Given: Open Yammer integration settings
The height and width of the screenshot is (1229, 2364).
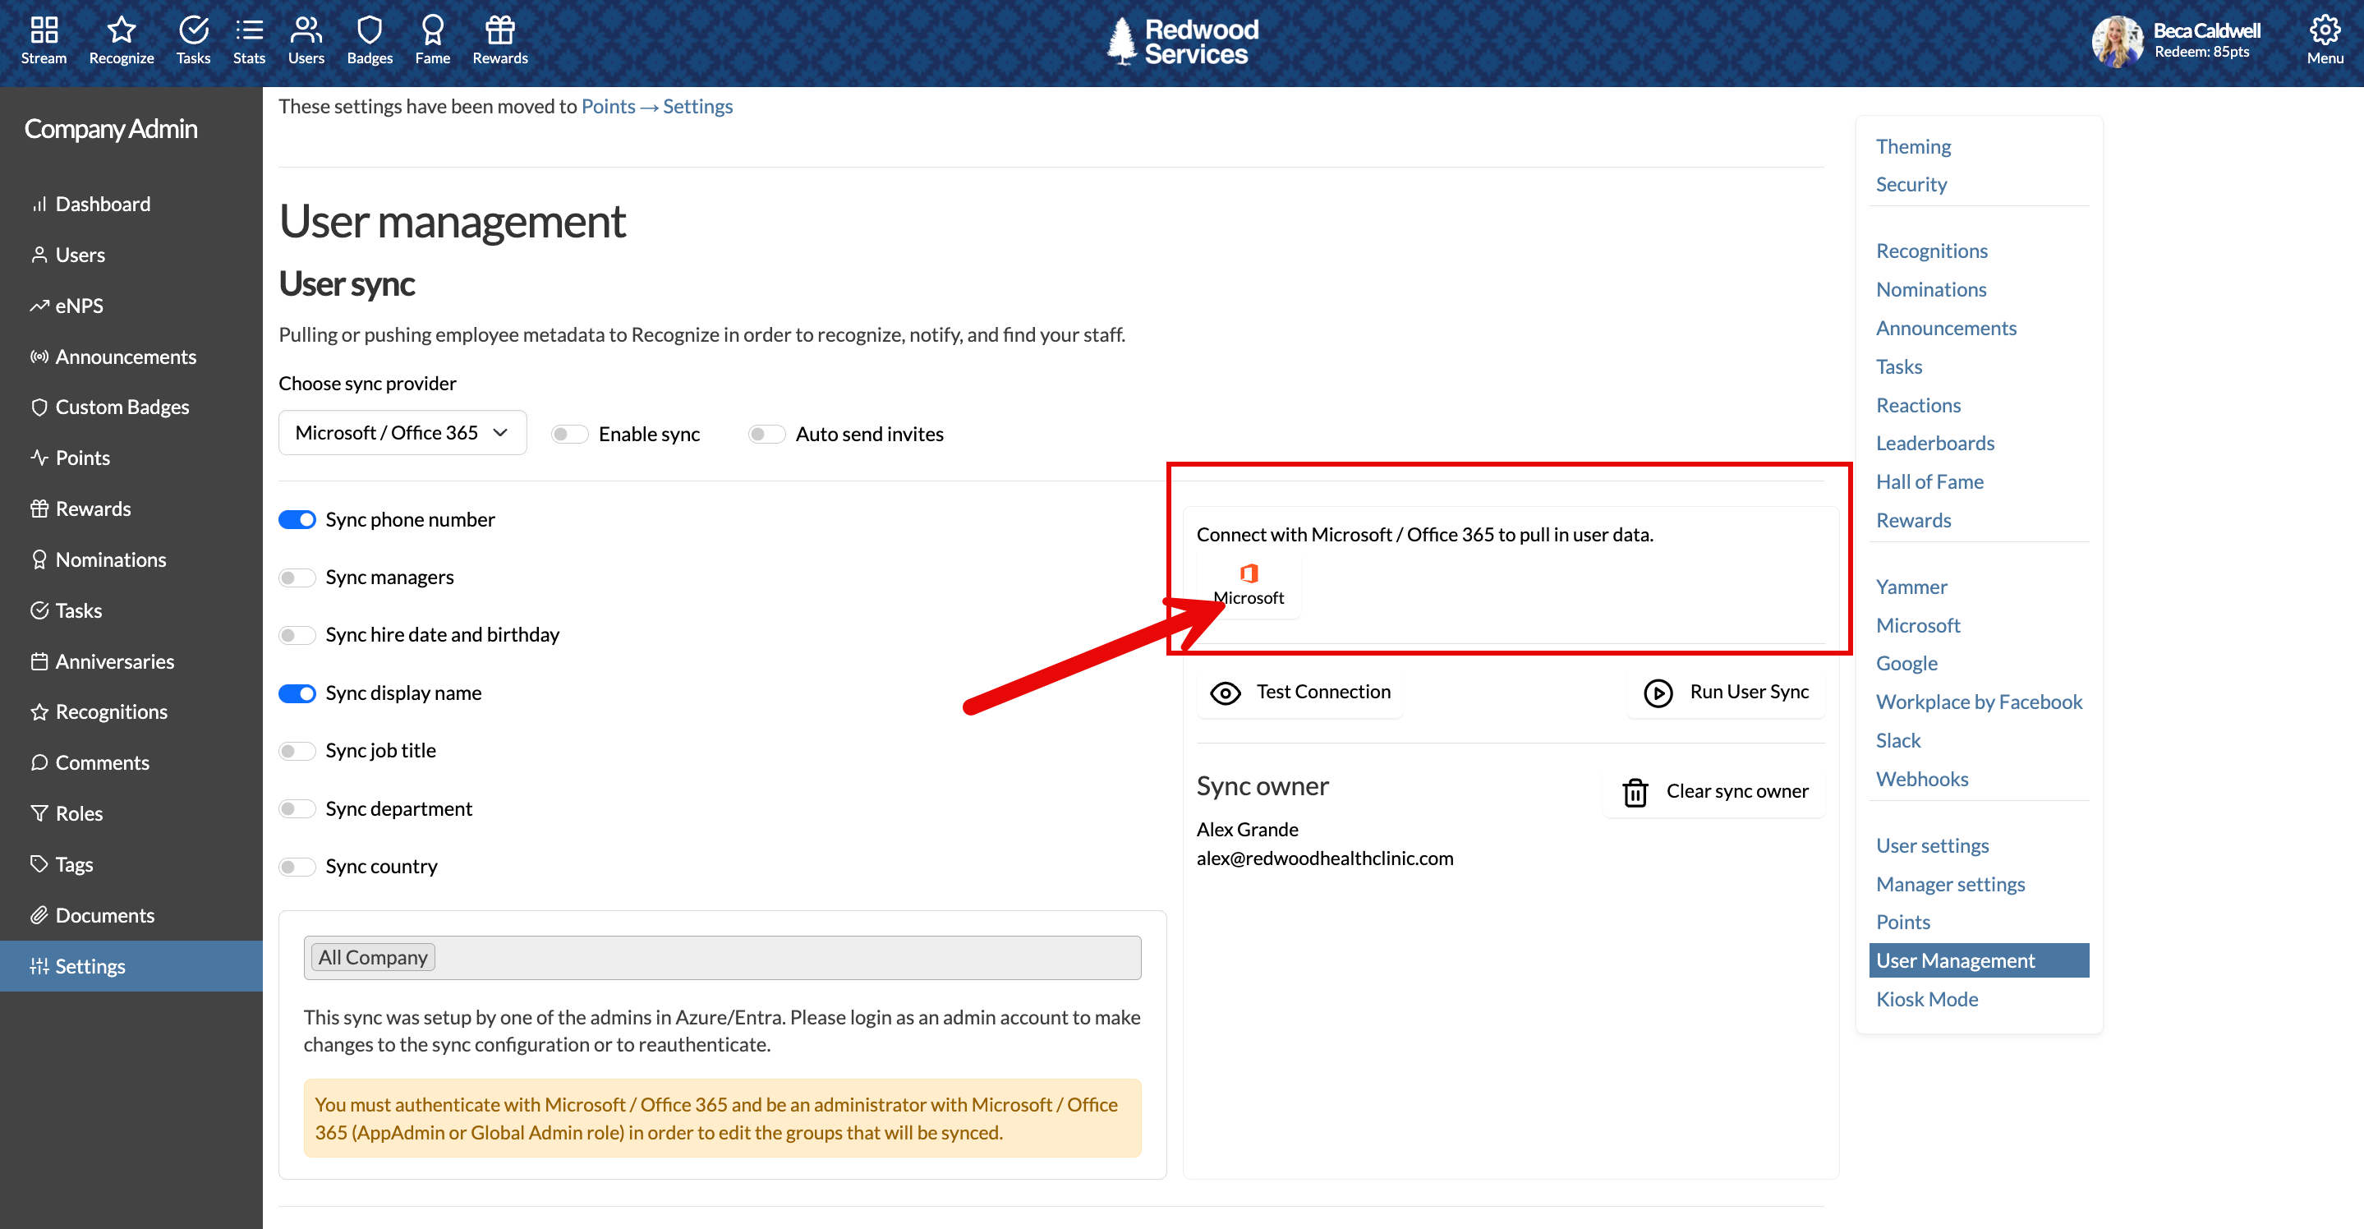Looking at the screenshot, I should pos(1911,587).
